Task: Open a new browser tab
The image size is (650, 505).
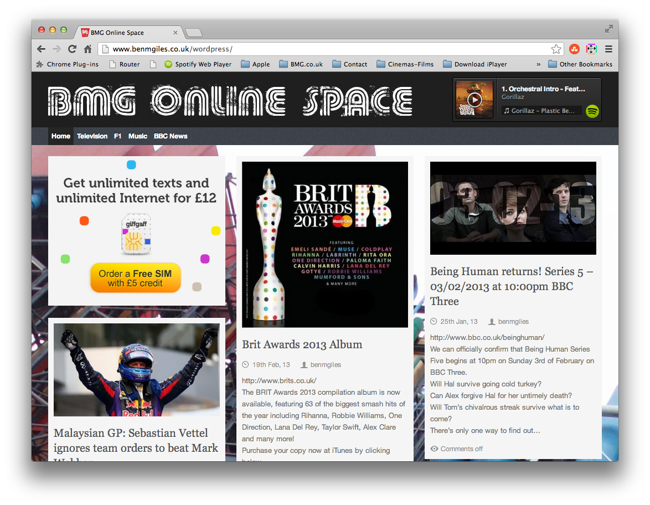Action: (194, 32)
